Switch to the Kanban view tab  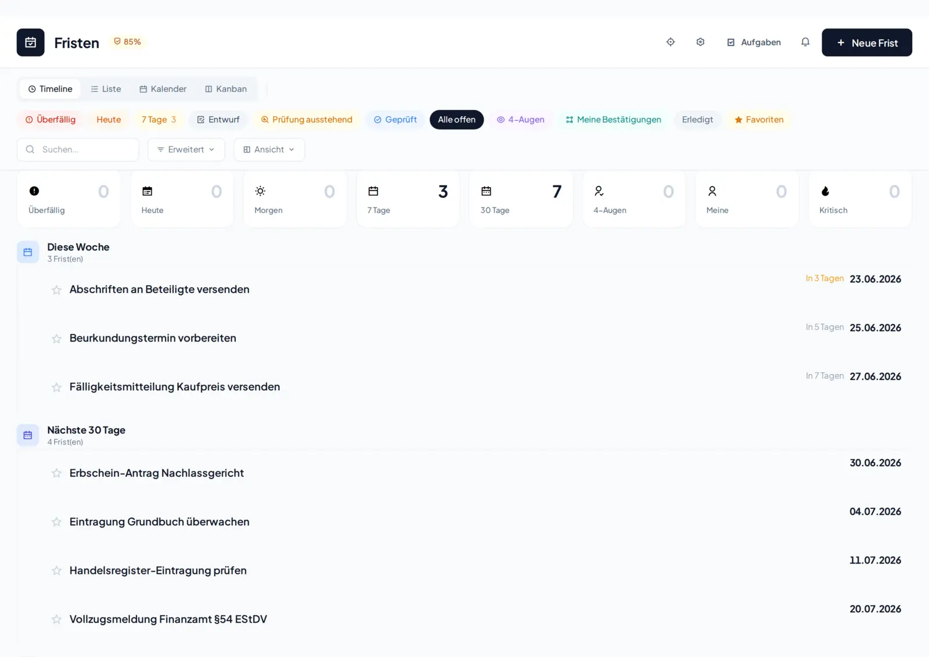pos(226,89)
